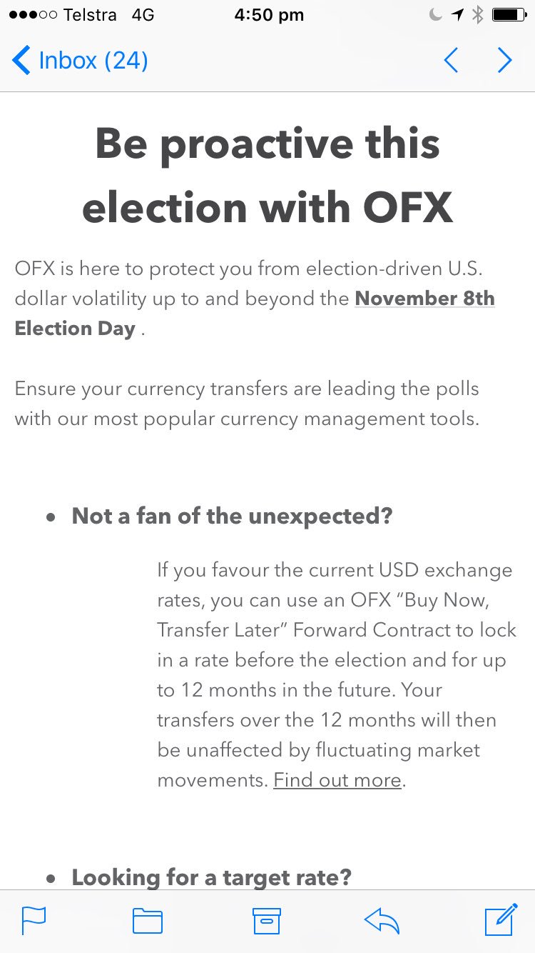
Task: Tap the battery icon in status bar
Action: click(x=509, y=15)
